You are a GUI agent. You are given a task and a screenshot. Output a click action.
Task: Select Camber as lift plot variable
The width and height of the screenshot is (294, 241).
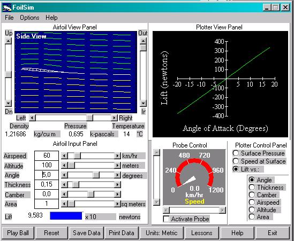(252, 195)
